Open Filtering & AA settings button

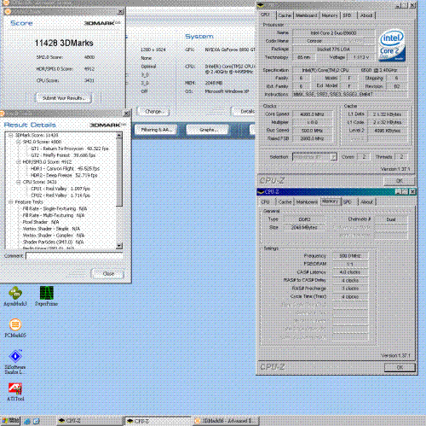155,130
